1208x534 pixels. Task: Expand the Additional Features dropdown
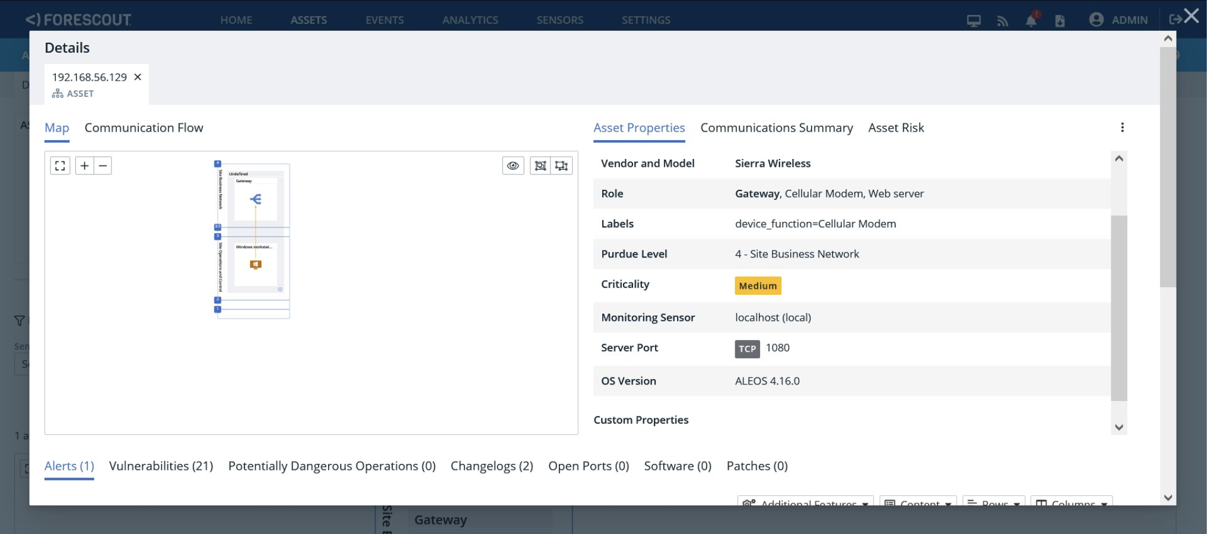[x=805, y=502]
